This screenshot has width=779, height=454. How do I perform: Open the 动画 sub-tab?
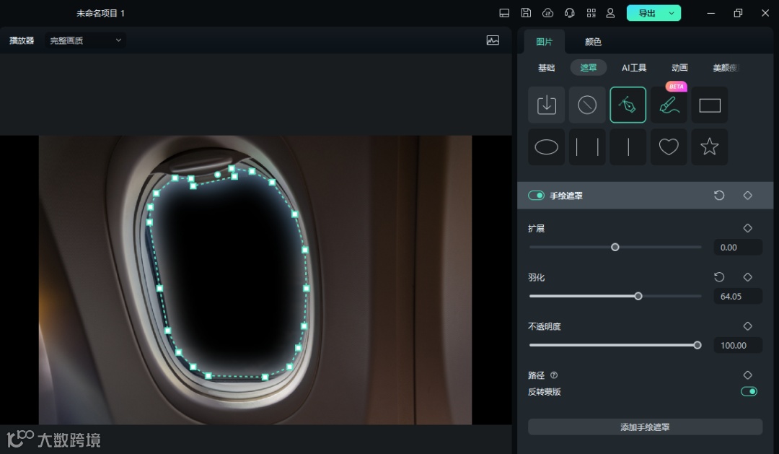[679, 68]
